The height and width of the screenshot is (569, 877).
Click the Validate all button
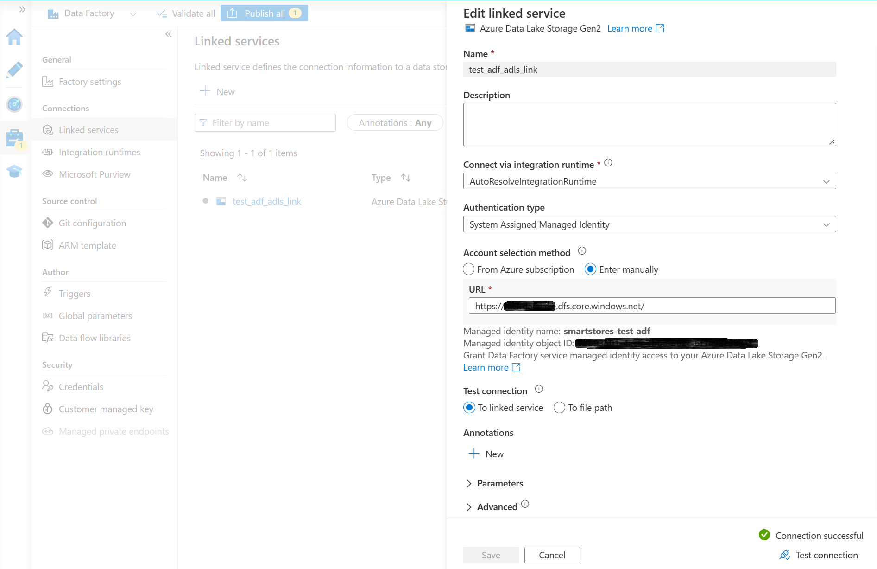(186, 13)
